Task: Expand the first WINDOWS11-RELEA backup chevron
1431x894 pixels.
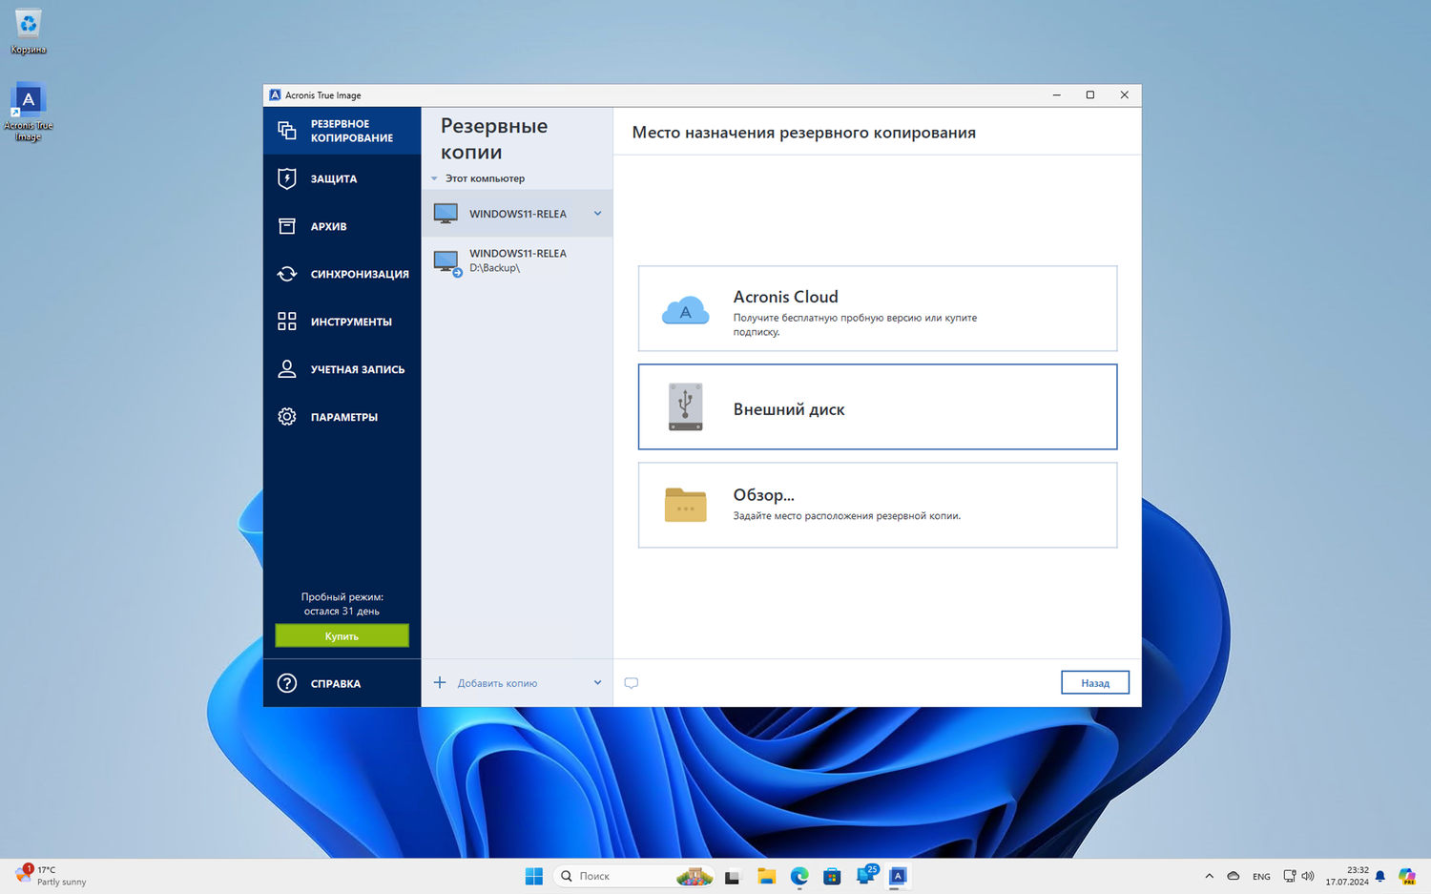Action: click(x=598, y=214)
